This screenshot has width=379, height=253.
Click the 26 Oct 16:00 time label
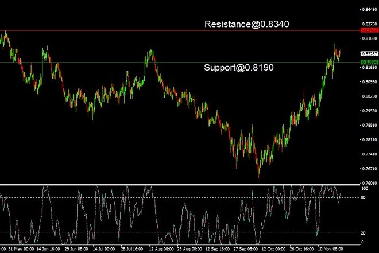[x=301, y=248]
